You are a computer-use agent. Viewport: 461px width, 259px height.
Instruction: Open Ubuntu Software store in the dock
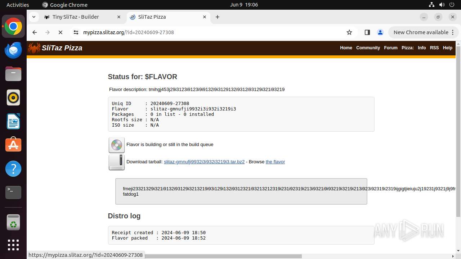(x=13, y=145)
